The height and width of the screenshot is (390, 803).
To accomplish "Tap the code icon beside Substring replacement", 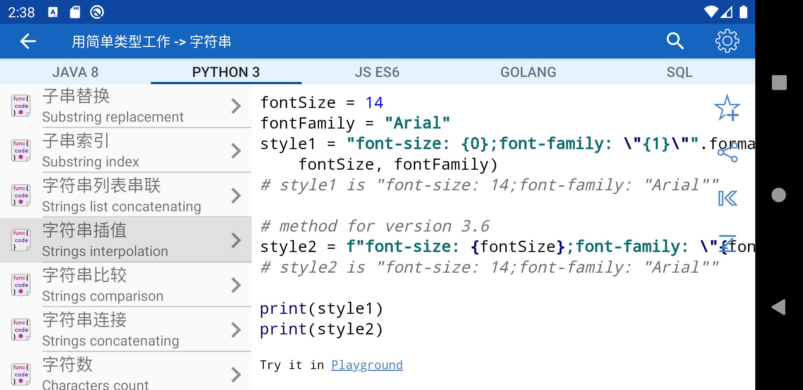I will click(x=21, y=106).
